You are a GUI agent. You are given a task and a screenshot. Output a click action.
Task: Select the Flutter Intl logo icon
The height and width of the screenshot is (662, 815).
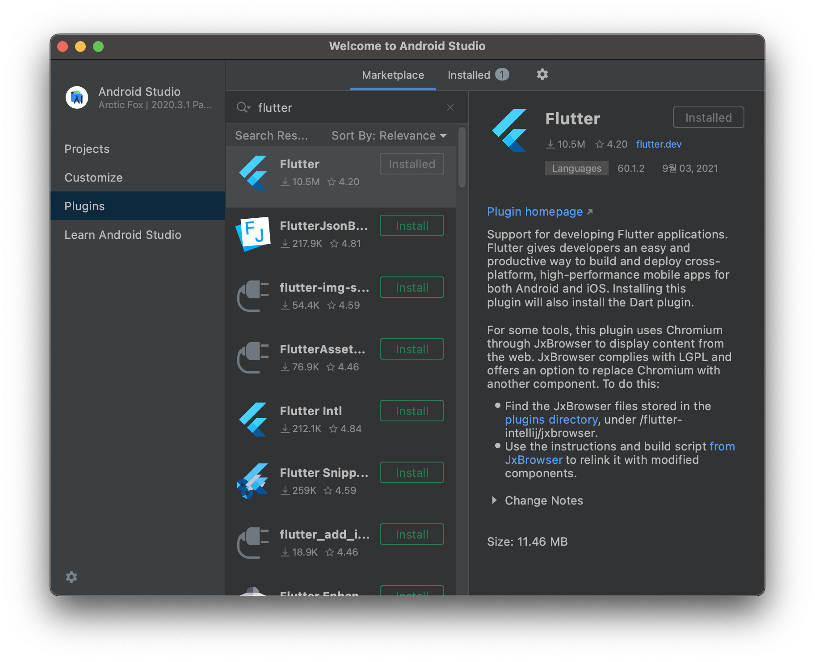point(253,419)
